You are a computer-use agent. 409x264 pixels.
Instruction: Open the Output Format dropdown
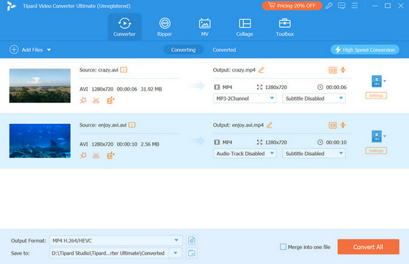tap(116, 241)
